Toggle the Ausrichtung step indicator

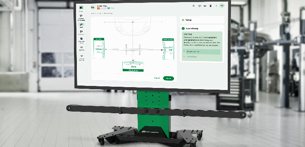pos(183,29)
